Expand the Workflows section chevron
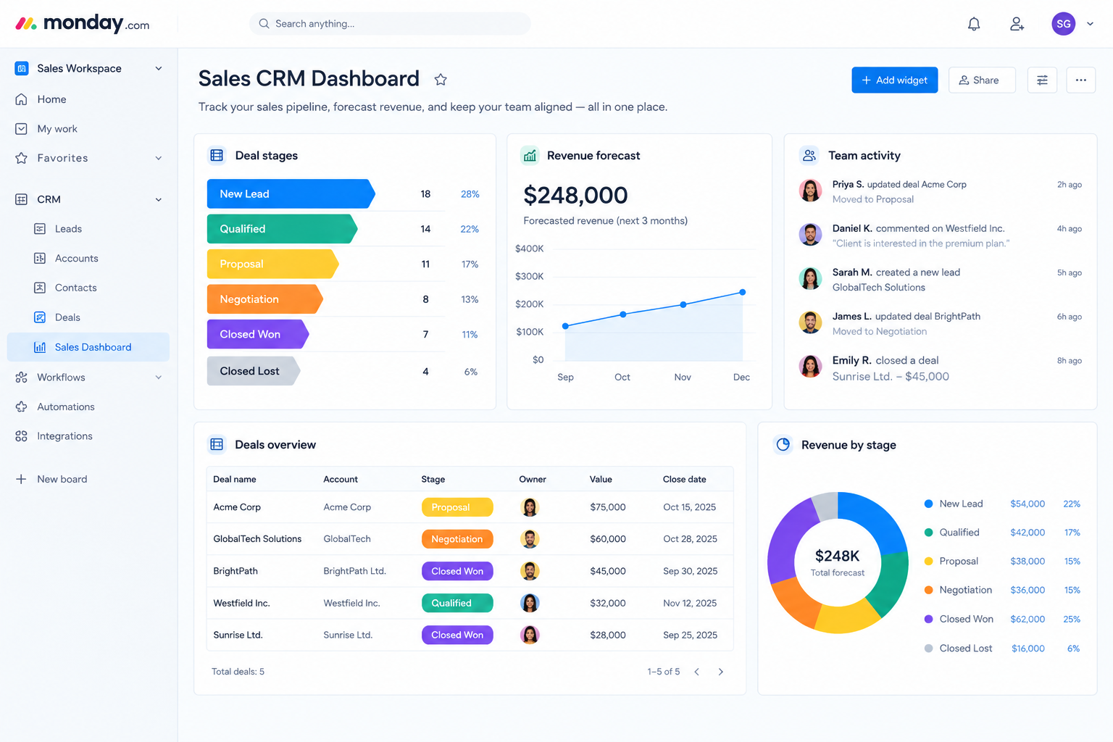1113x742 pixels. pyautogui.click(x=159, y=377)
